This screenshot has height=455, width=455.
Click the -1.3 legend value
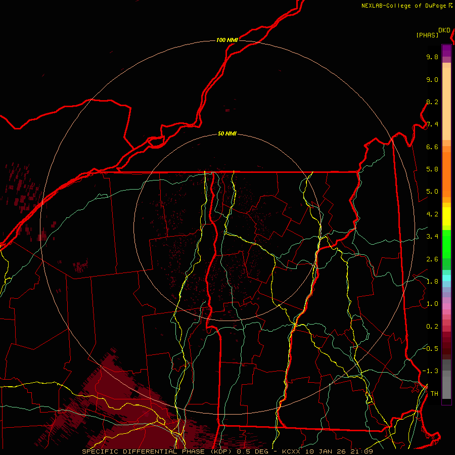point(430,371)
